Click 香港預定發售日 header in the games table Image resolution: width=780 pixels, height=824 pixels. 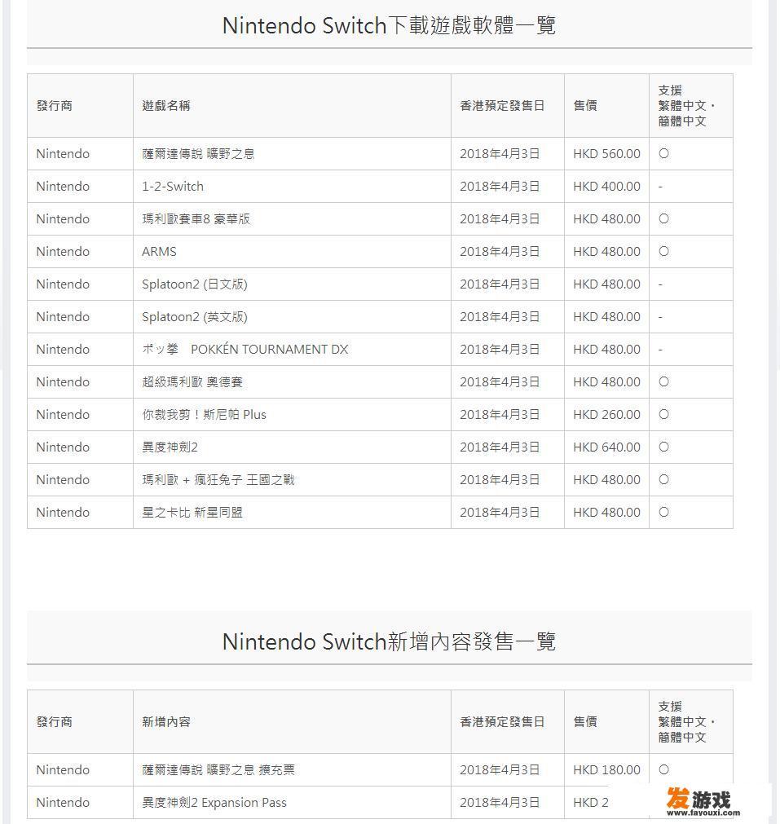point(502,106)
